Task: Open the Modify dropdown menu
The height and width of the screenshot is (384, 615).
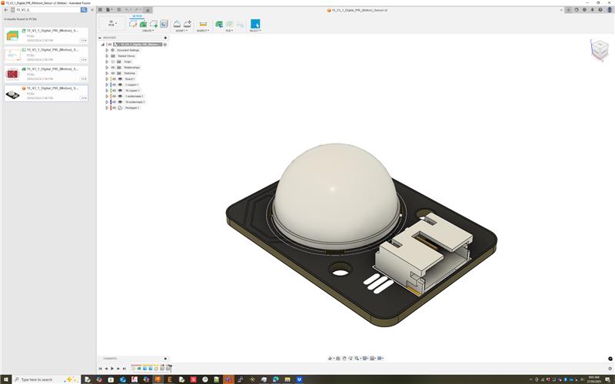Action: pyautogui.click(x=181, y=31)
